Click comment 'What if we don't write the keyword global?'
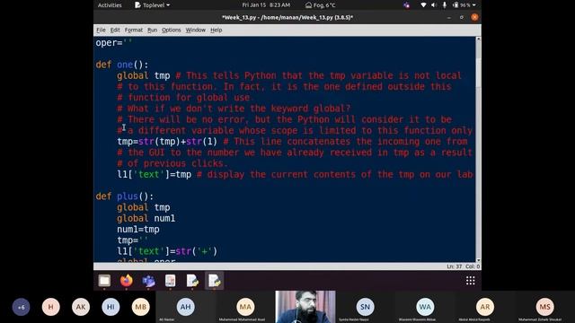 [239, 109]
